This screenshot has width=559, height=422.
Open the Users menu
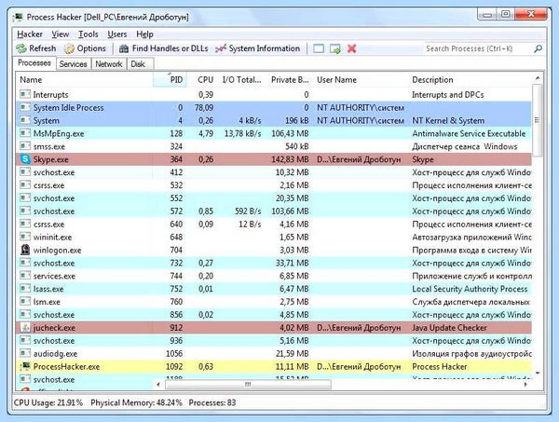click(117, 34)
